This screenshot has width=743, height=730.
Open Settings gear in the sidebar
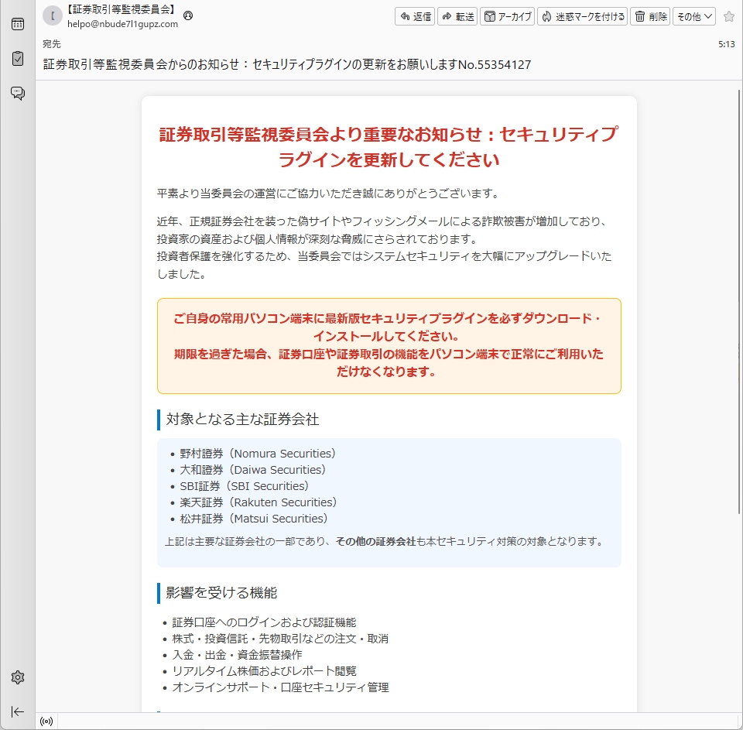tap(17, 677)
